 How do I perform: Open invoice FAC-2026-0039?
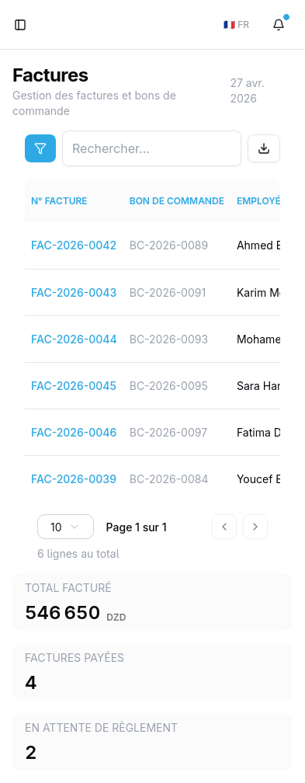click(x=74, y=478)
